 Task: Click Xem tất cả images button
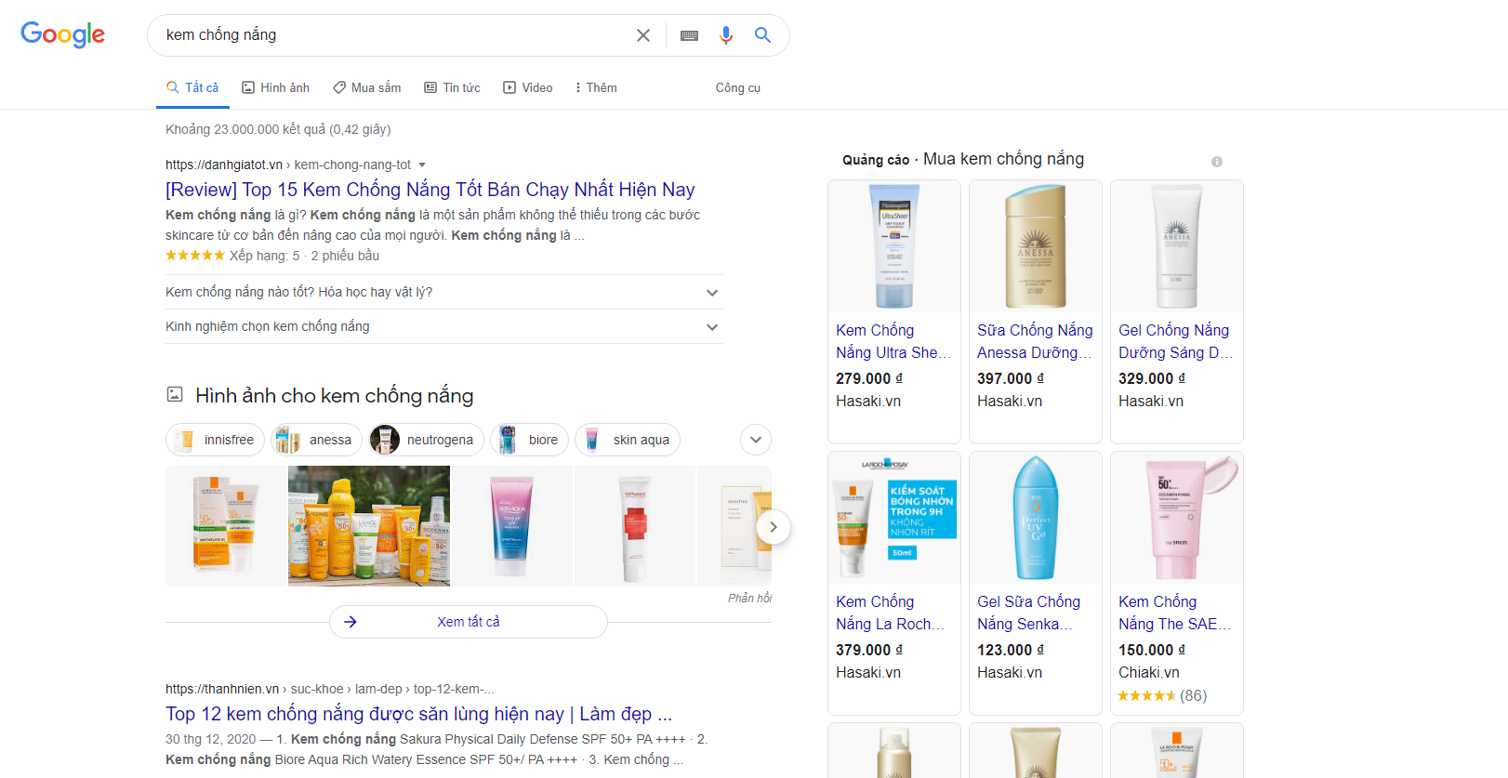(469, 622)
